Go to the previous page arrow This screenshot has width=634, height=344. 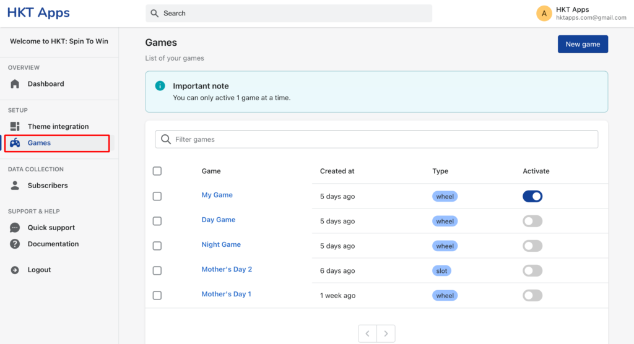(368, 333)
